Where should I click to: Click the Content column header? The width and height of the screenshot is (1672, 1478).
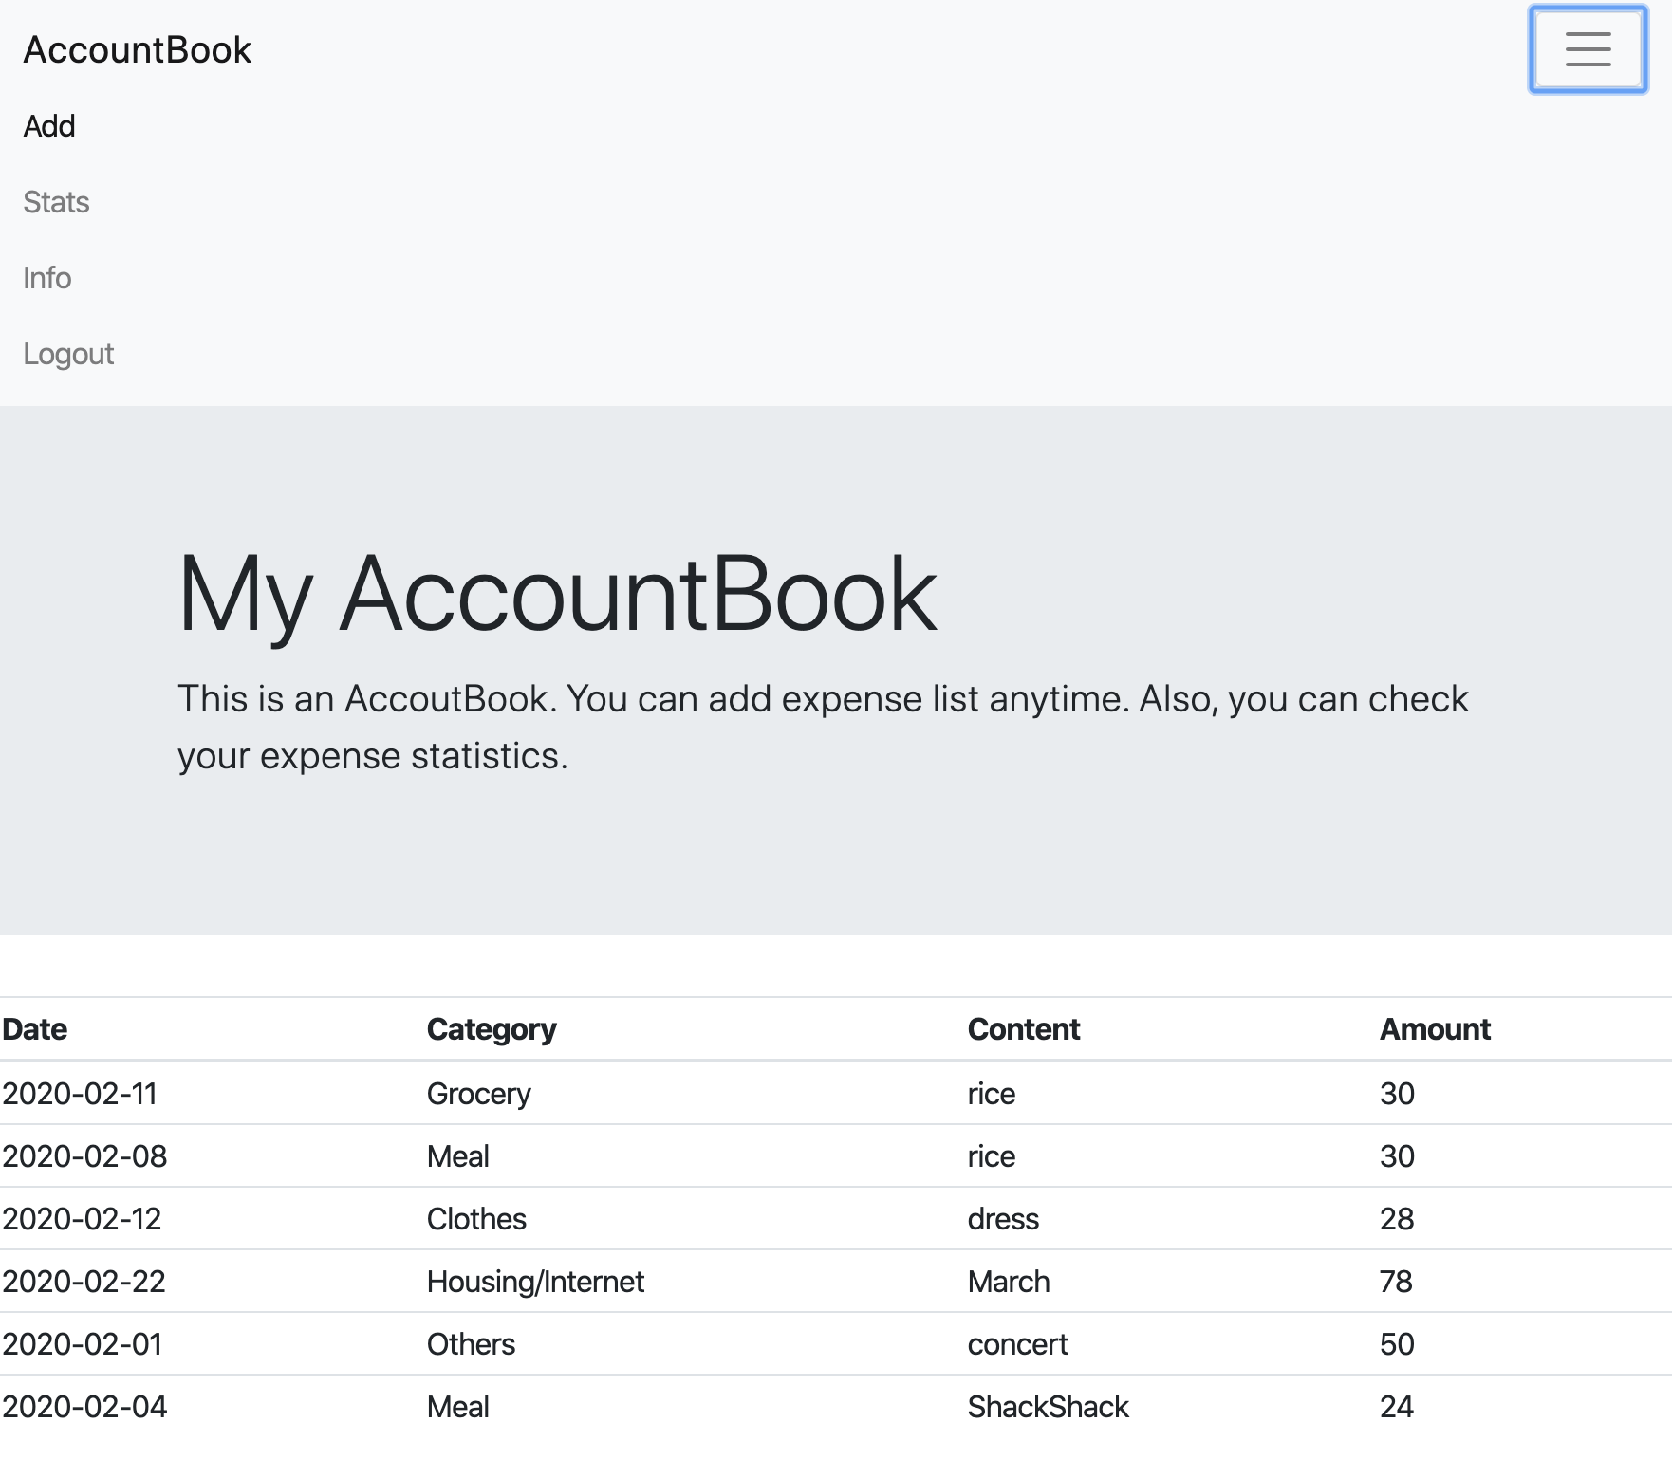1023,1028
